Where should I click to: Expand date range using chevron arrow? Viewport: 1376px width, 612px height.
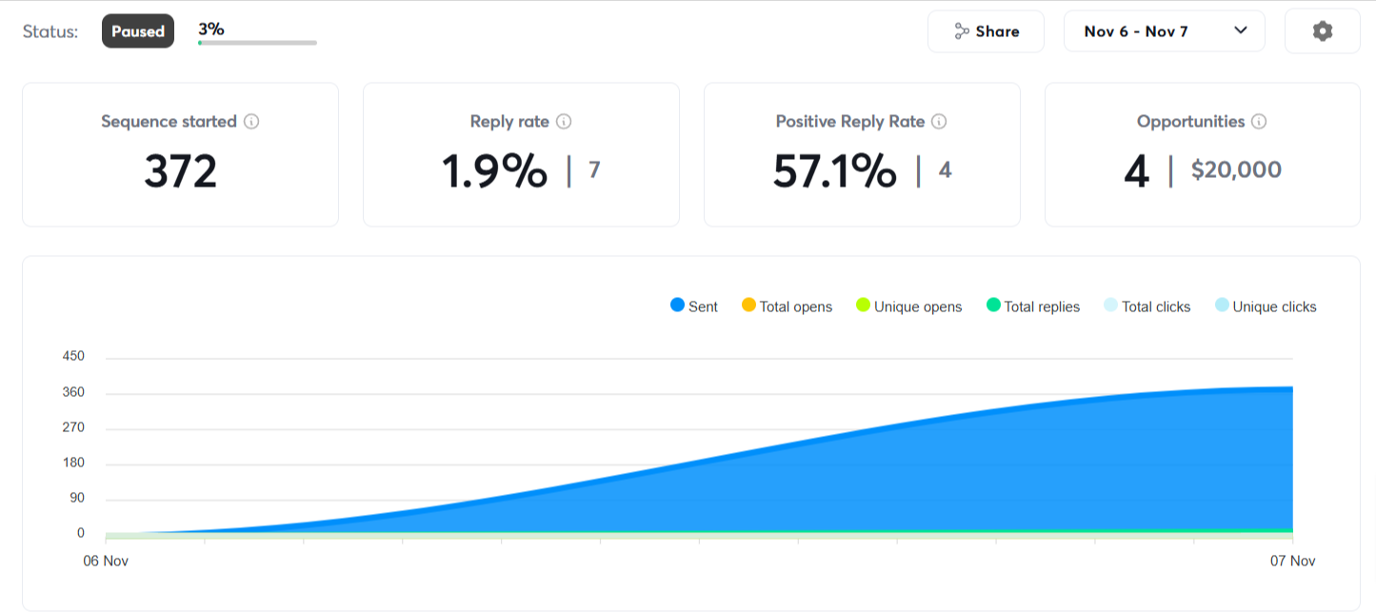tap(1241, 30)
